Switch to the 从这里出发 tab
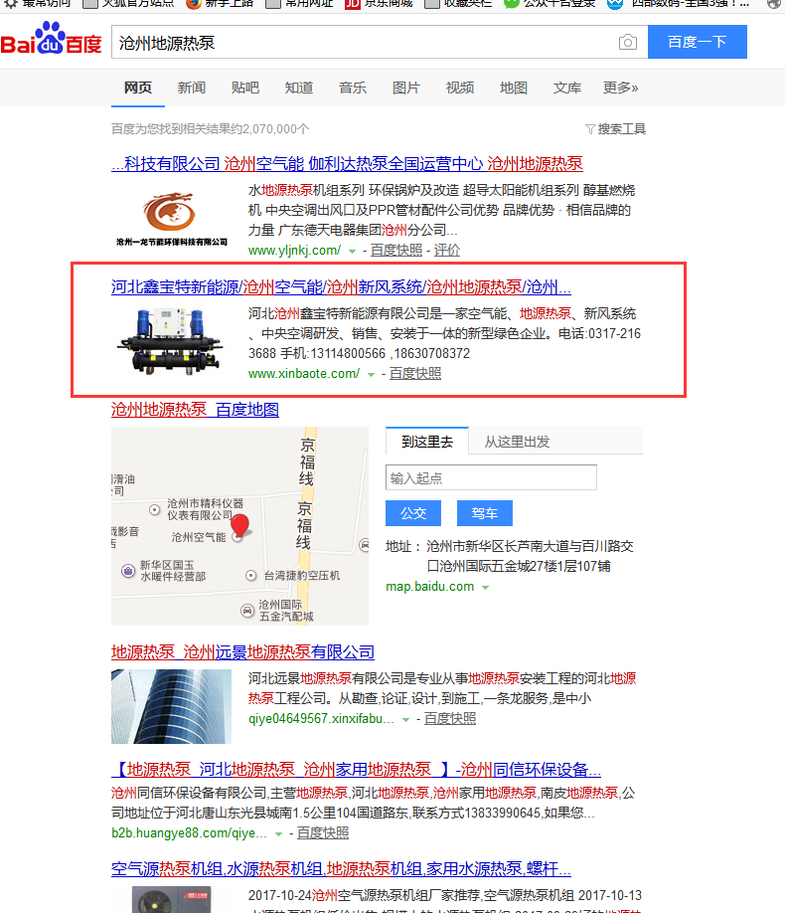This screenshot has height=913, width=785. tap(517, 442)
